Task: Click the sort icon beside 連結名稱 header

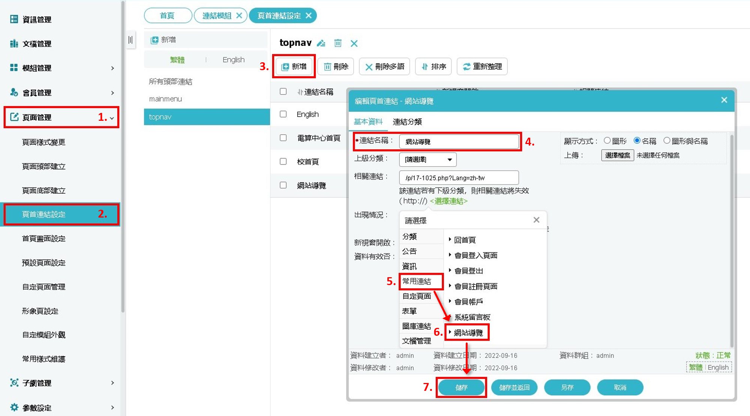Action: 300,92
